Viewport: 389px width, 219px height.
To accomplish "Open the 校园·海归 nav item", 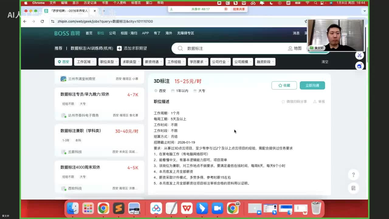I will point(129,33).
